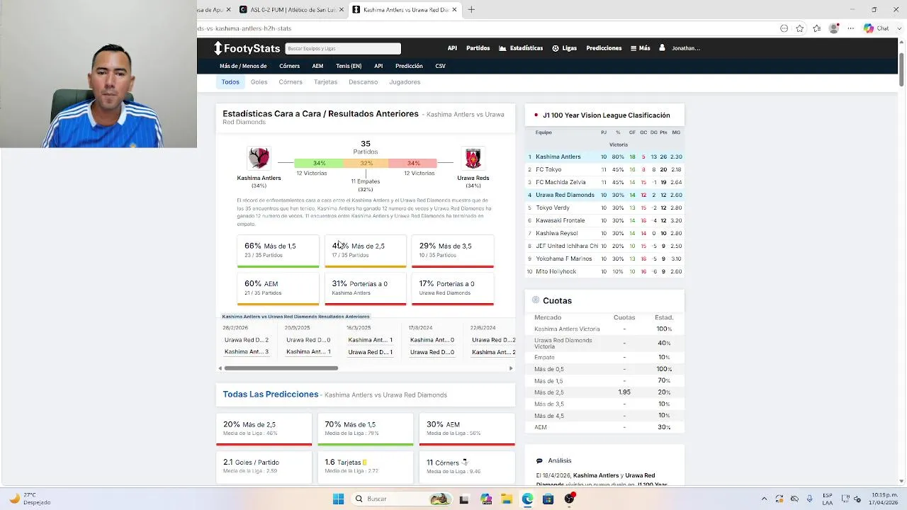Open OBS Studio from the taskbar
The height and width of the screenshot is (510, 907).
[x=569, y=499]
